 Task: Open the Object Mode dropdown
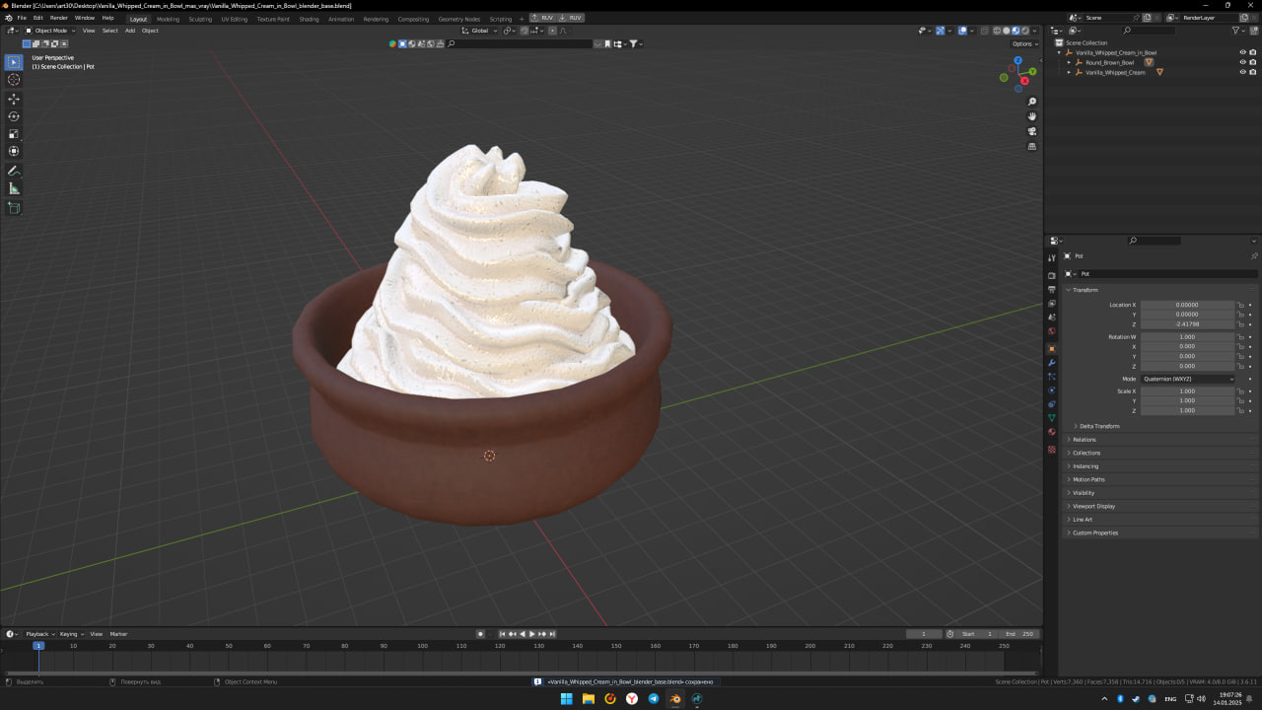pos(48,31)
